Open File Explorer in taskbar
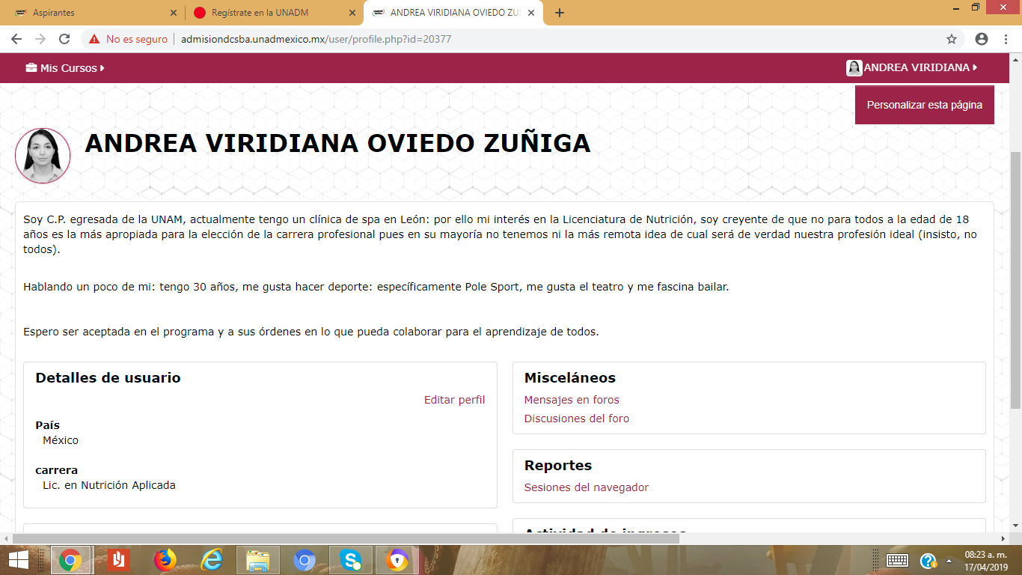Viewport: 1022px width, 575px height. pos(258,560)
